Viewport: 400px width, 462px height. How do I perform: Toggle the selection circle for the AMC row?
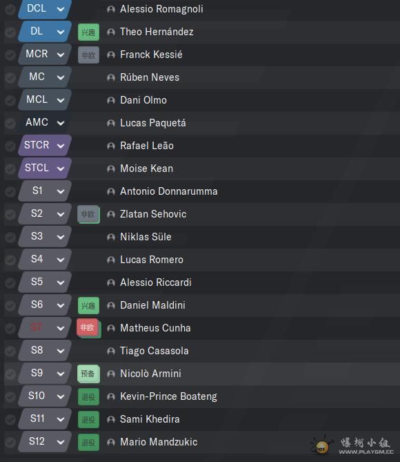click(10, 123)
